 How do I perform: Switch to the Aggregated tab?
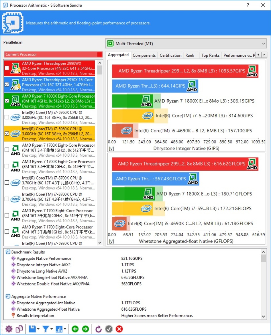click(118, 55)
